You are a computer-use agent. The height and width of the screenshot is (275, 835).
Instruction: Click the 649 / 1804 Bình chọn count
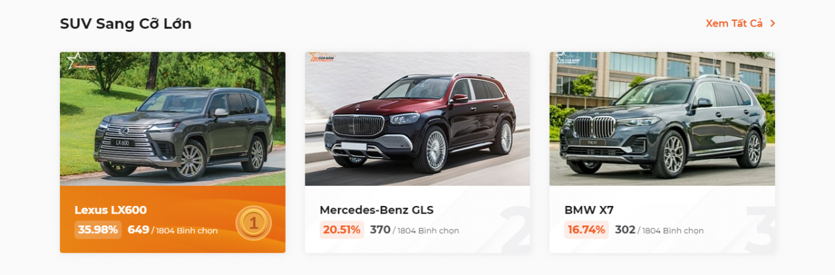coord(173,230)
